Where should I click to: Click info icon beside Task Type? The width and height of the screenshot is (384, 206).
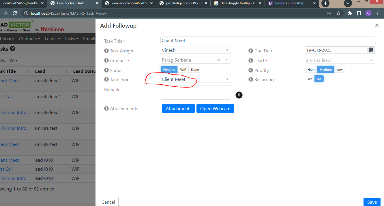(106, 79)
